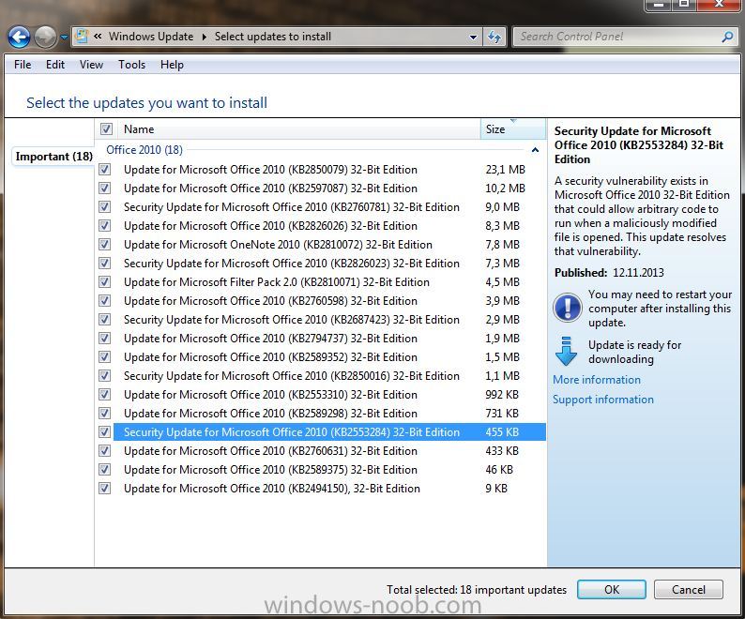Open the recent pages dropdown arrow

tap(64, 38)
